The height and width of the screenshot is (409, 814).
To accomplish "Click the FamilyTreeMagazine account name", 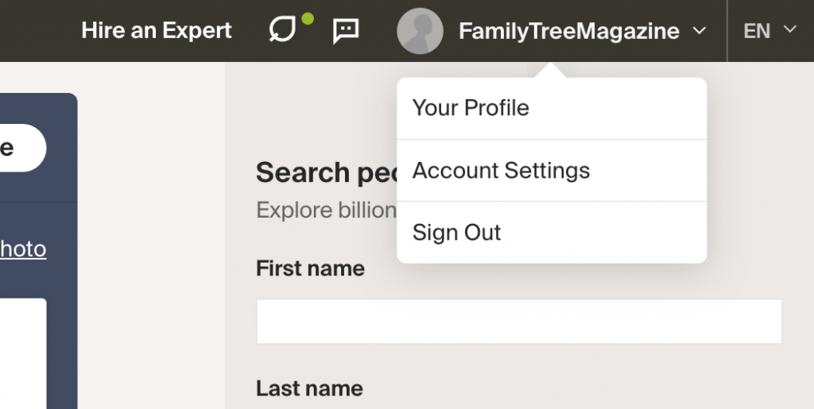I will coord(569,32).
